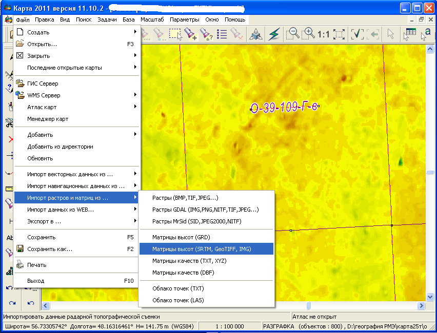Click the horizontal scrollbar thumb below the map
Screen dimensions: 437x333
(308, 306)
